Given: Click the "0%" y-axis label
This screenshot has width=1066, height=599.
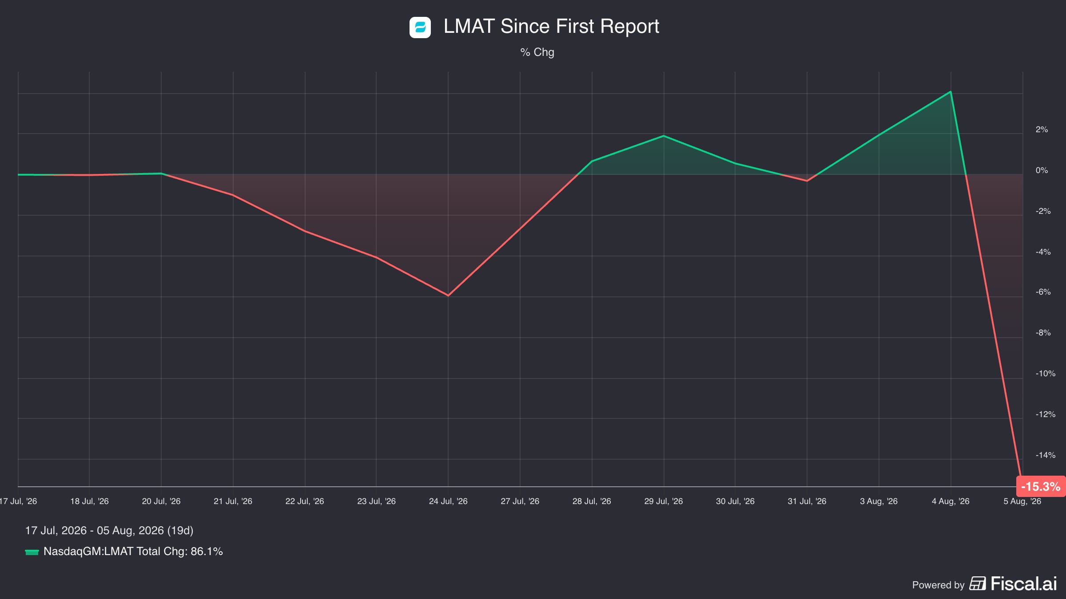Looking at the screenshot, I should click(x=1042, y=170).
